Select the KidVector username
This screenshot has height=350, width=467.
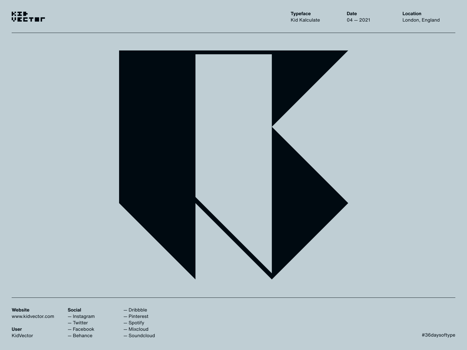point(22,335)
